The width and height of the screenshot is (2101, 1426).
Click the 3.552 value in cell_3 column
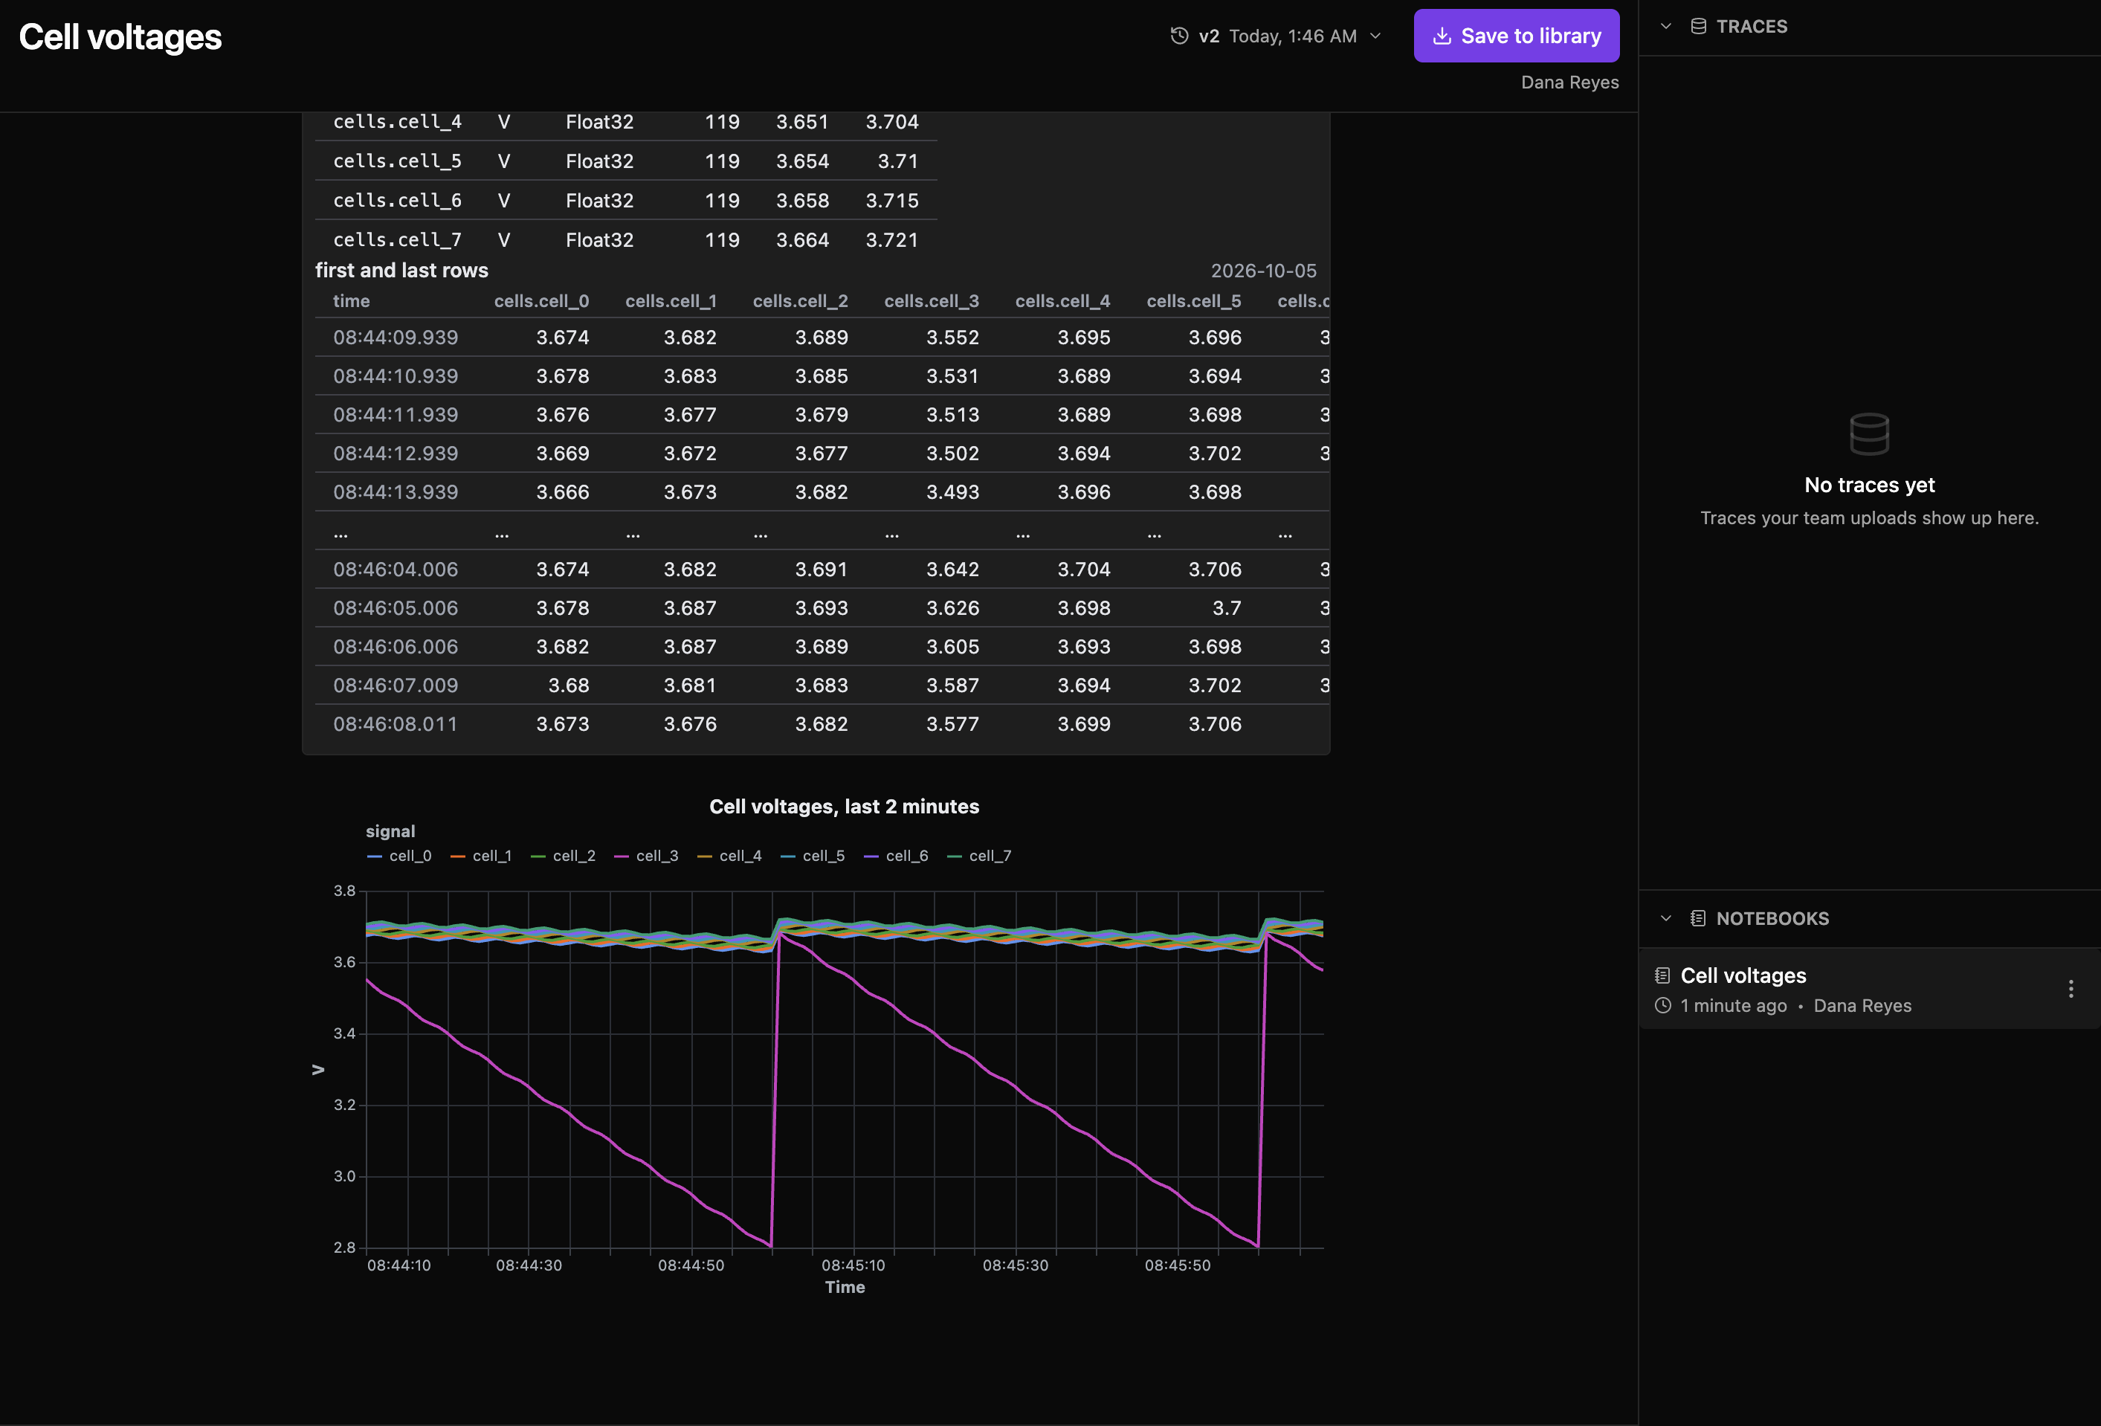point(952,338)
